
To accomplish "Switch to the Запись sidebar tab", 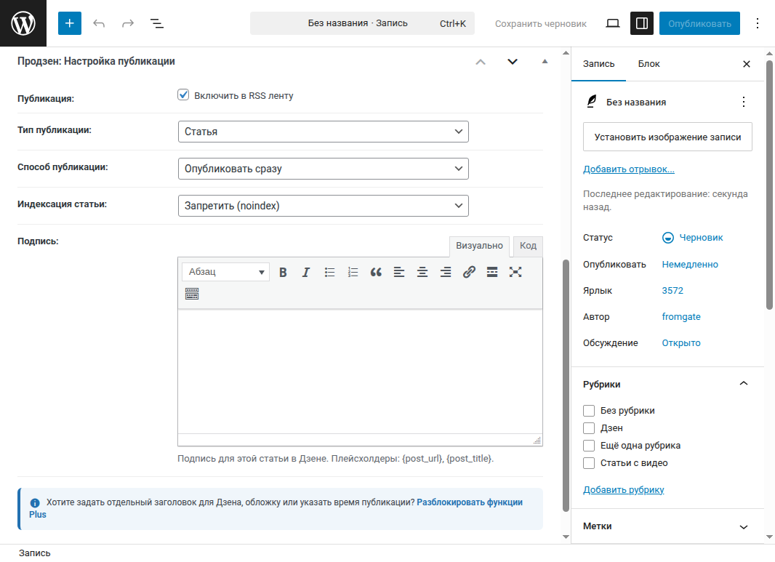I will 598,64.
